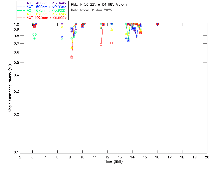Click the isolated red square near 12.3 GMT

(112, 43)
